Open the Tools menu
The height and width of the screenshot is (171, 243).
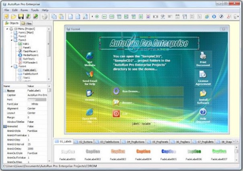(35, 10)
